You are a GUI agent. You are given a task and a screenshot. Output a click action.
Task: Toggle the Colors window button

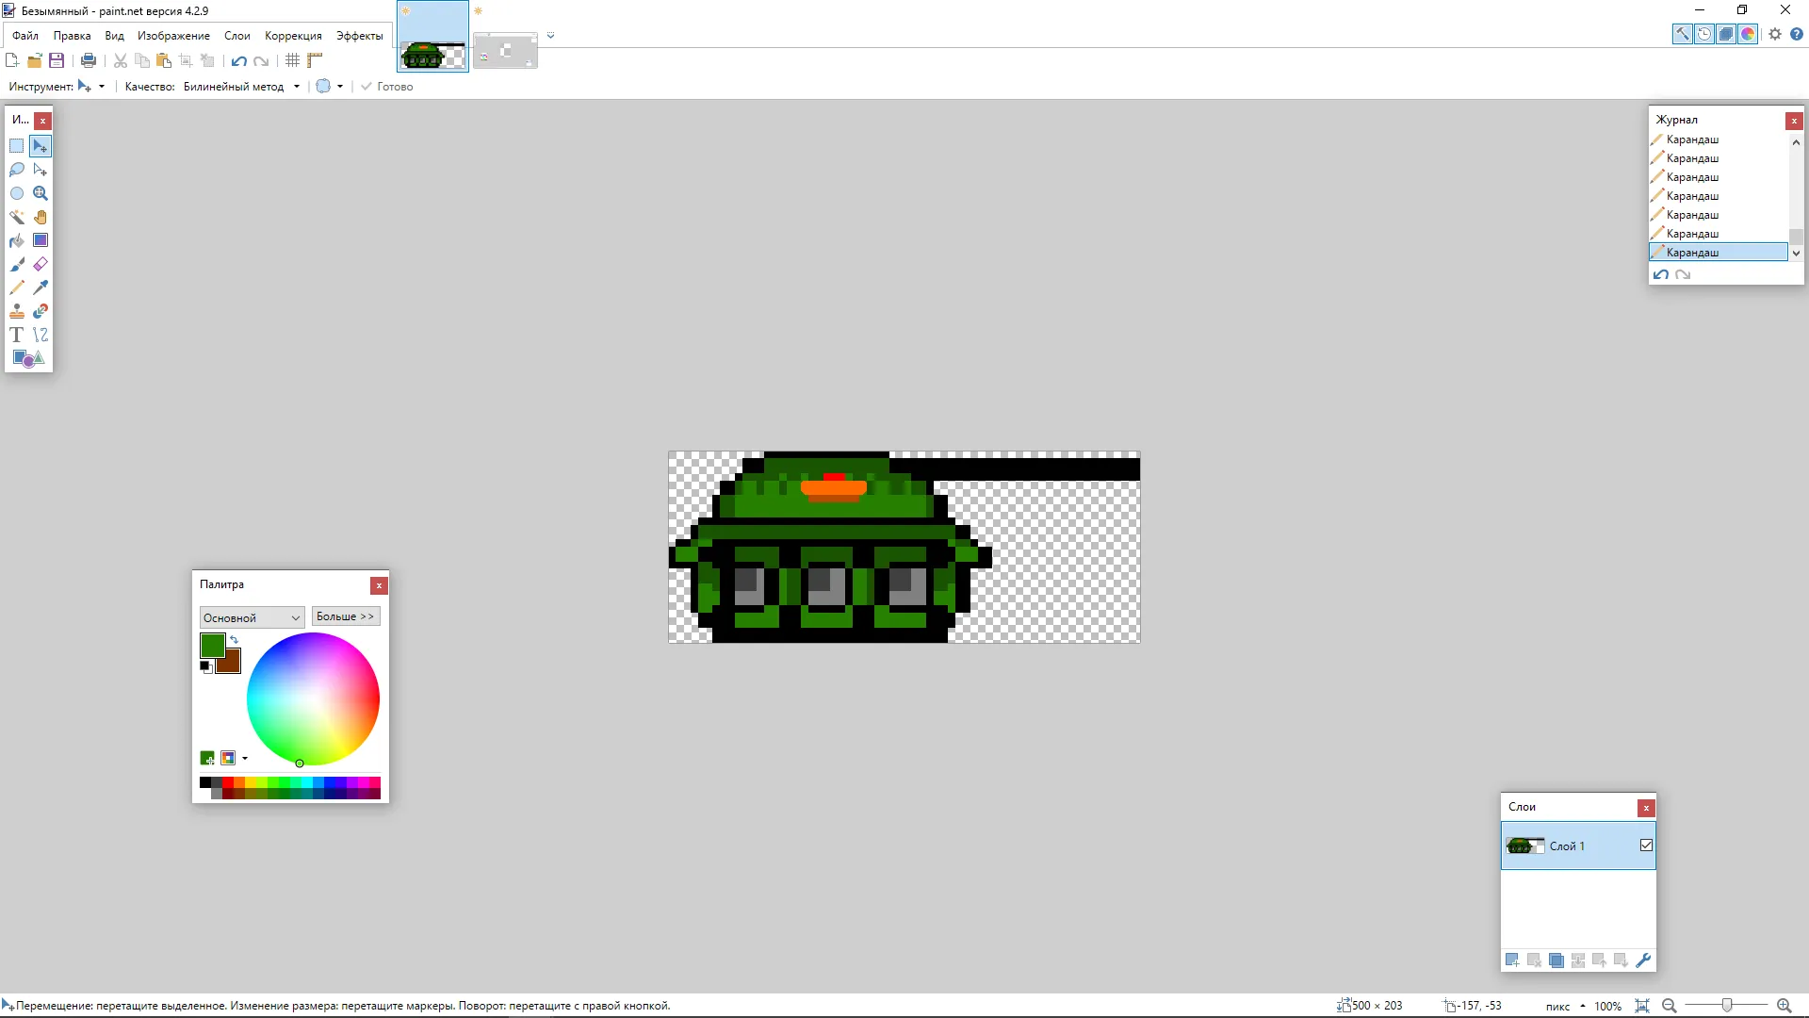[x=1748, y=34]
